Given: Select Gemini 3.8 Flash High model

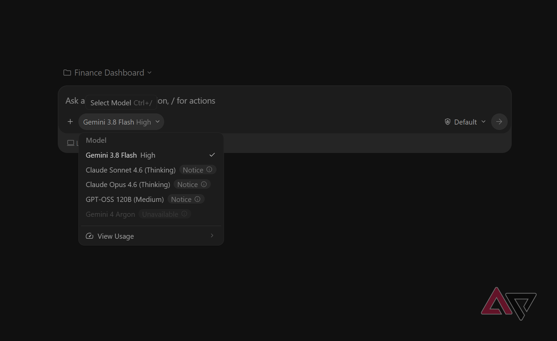Looking at the screenshot, I should 151,155.
